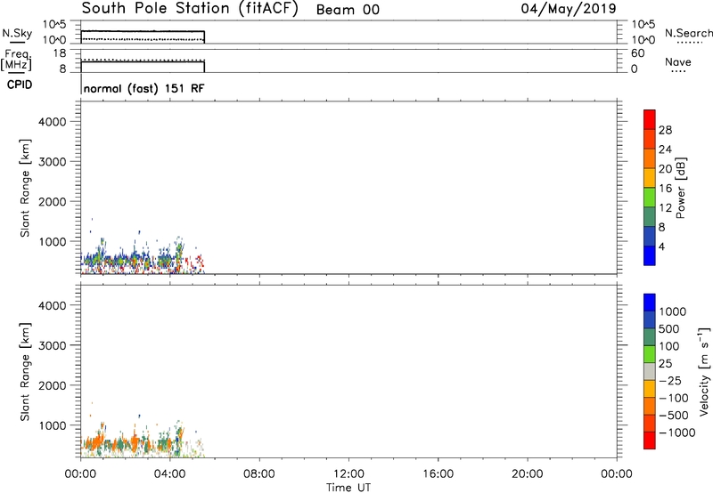Viewport: 713px width, 493px height.
Task: Click the blue top of the velocity colorbar
Action: pos(650,303)
